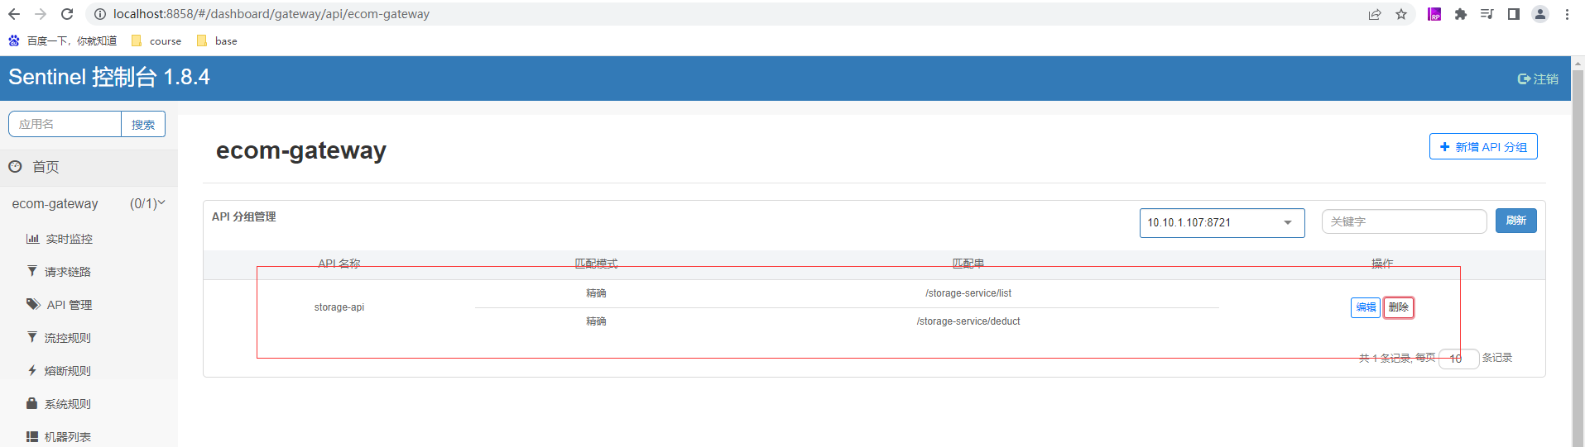
Task: Open the purple RP extension
Action: pyautogui.click(x=1434, y=14)
